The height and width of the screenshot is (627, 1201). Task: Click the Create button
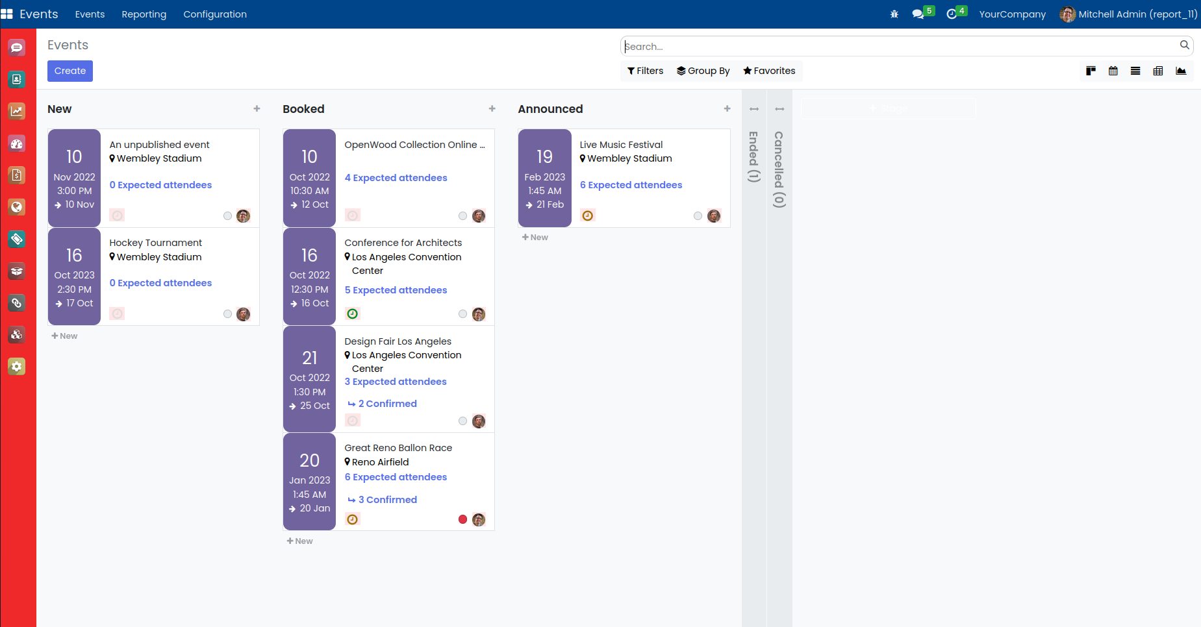(70, 71)
